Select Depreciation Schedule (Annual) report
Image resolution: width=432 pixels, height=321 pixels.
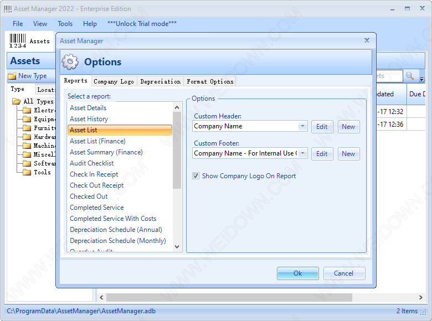(x=120, y=230)
